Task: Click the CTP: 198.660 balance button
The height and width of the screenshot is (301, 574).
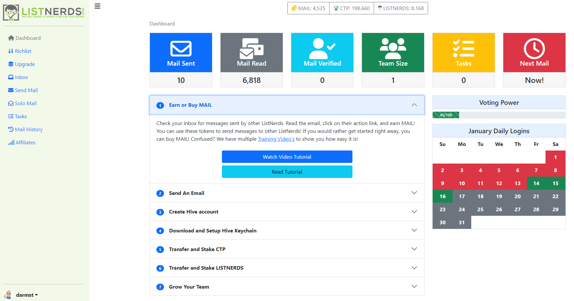Action: (351, 8)
